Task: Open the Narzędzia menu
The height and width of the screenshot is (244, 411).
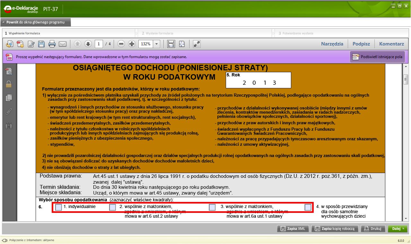Action: 332,44
